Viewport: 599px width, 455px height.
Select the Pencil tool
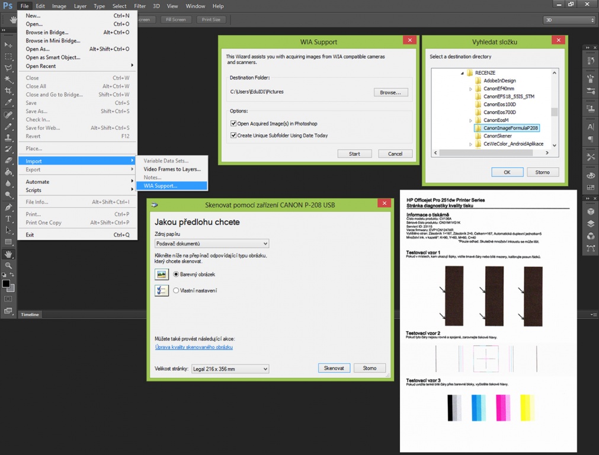8,126
